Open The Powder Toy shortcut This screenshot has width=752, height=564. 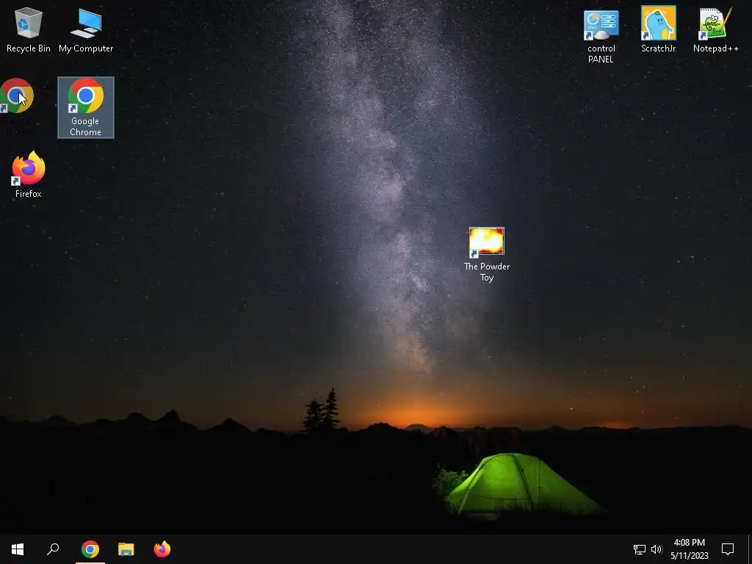(x=487, y=255)
